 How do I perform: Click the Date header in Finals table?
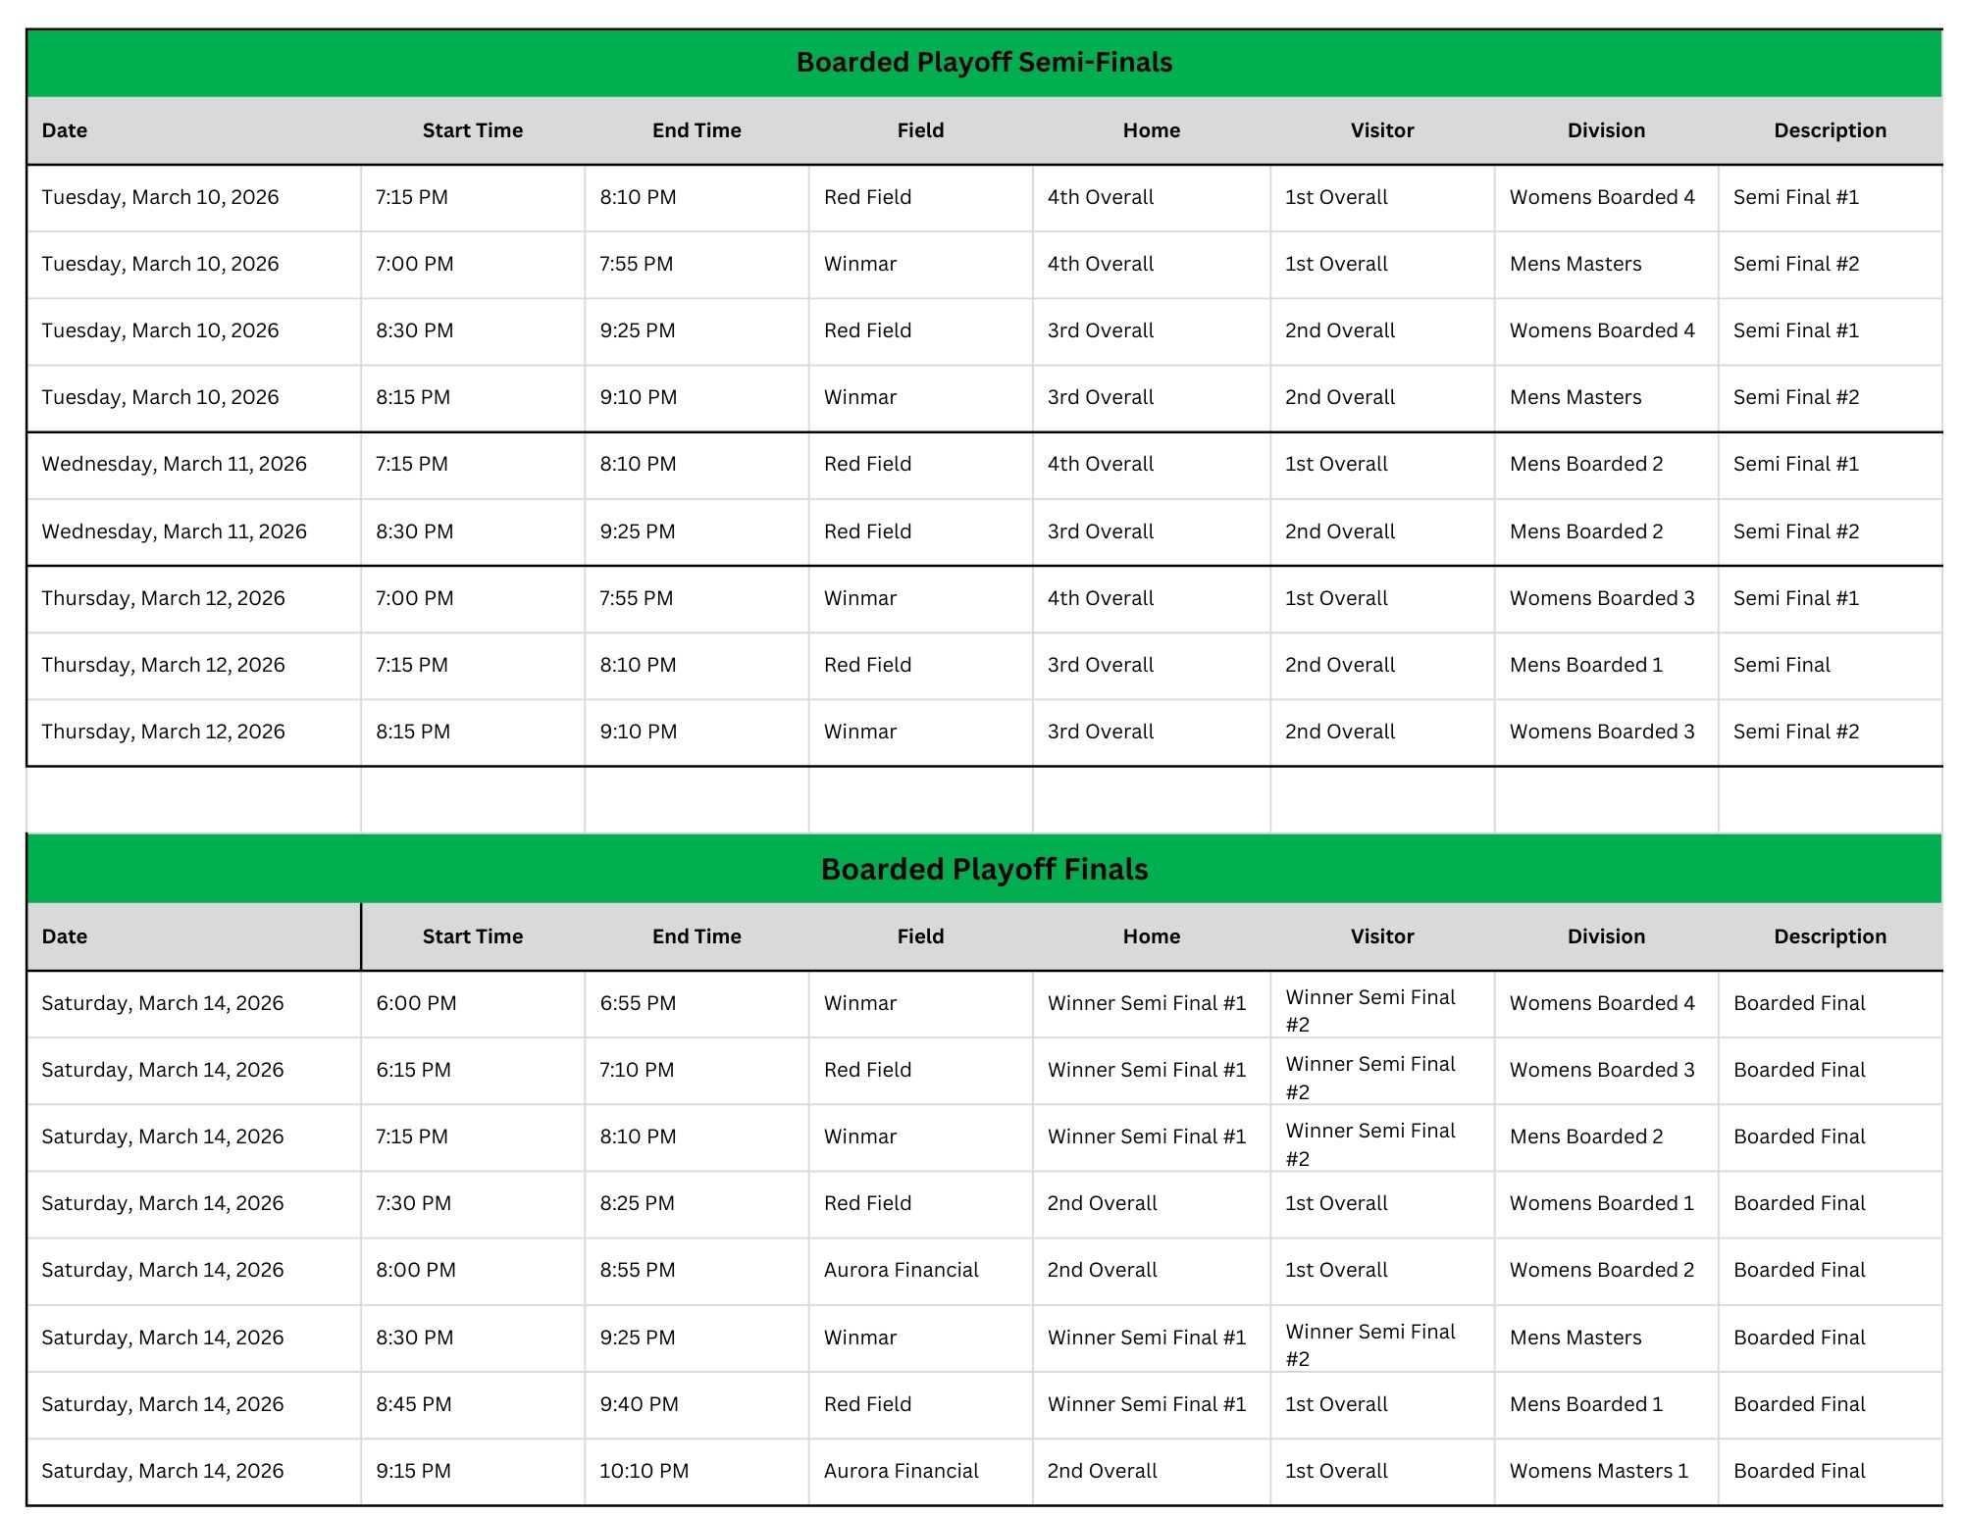point(65,936)
